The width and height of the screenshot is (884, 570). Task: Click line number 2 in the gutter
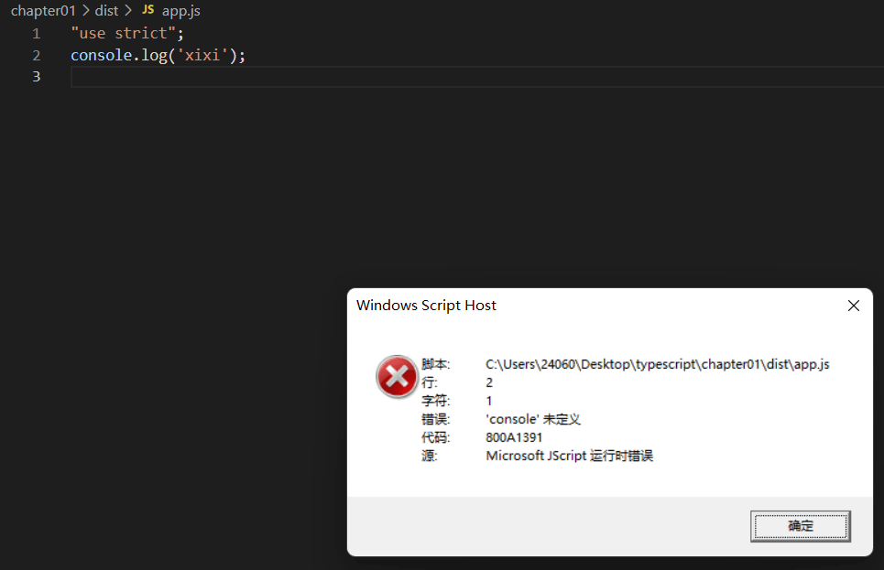[x=36, y=55]
